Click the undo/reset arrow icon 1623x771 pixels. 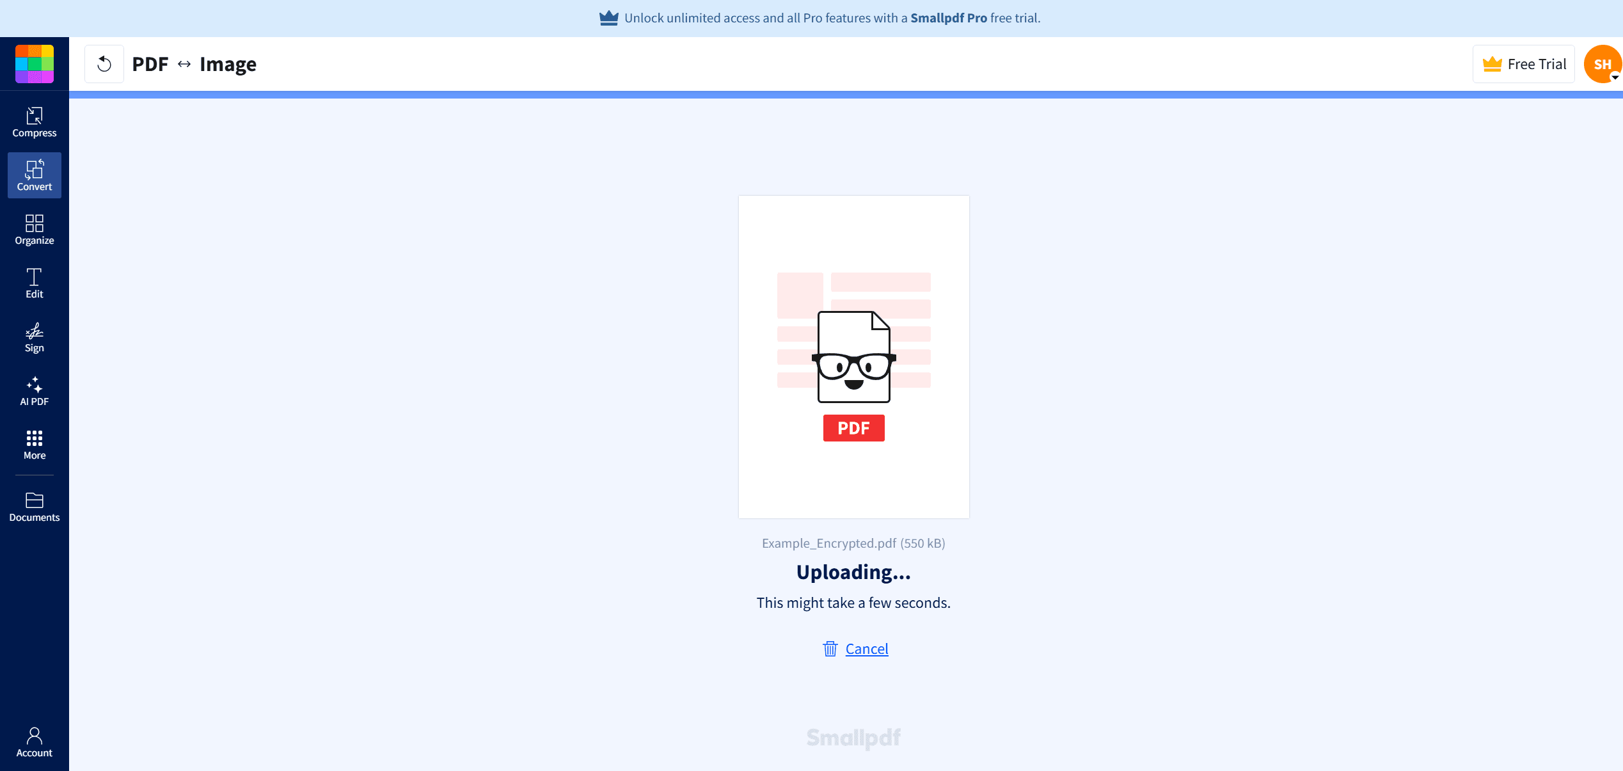click(x=104, y=63)
